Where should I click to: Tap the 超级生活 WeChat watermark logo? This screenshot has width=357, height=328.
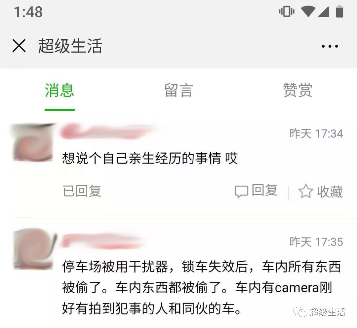(x=319, y=312)
